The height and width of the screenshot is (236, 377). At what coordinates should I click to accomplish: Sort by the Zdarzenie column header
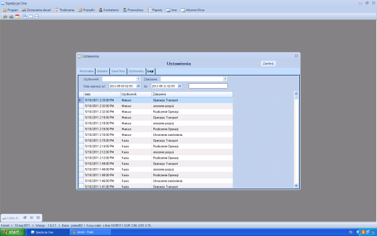pyautogui.click(x=192, y=94)
